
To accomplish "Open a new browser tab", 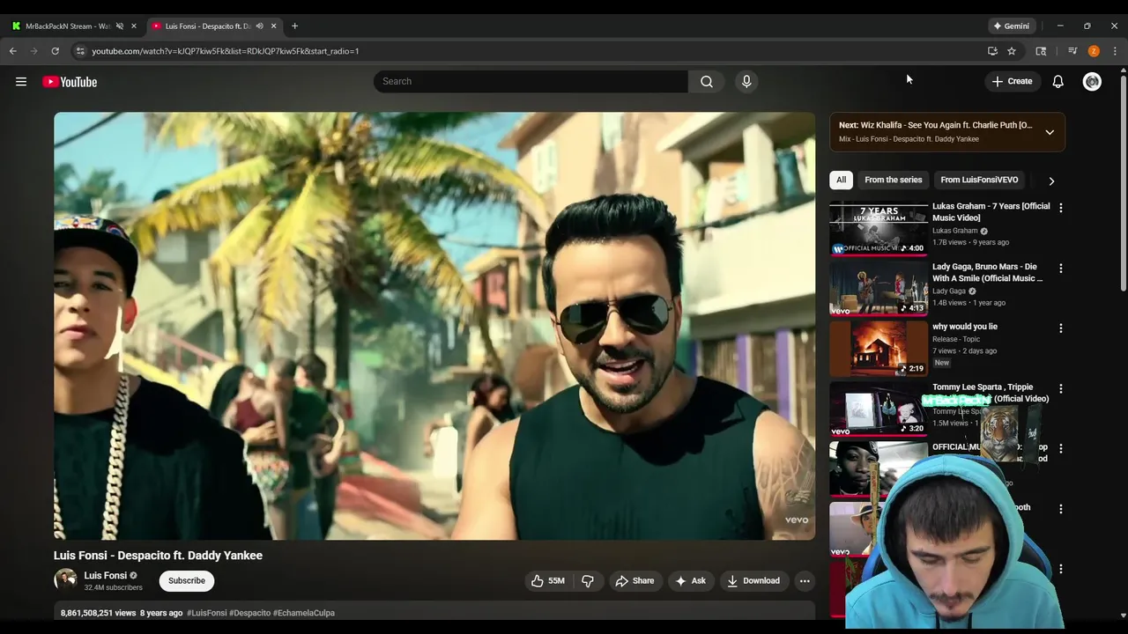I will (294, 26).
